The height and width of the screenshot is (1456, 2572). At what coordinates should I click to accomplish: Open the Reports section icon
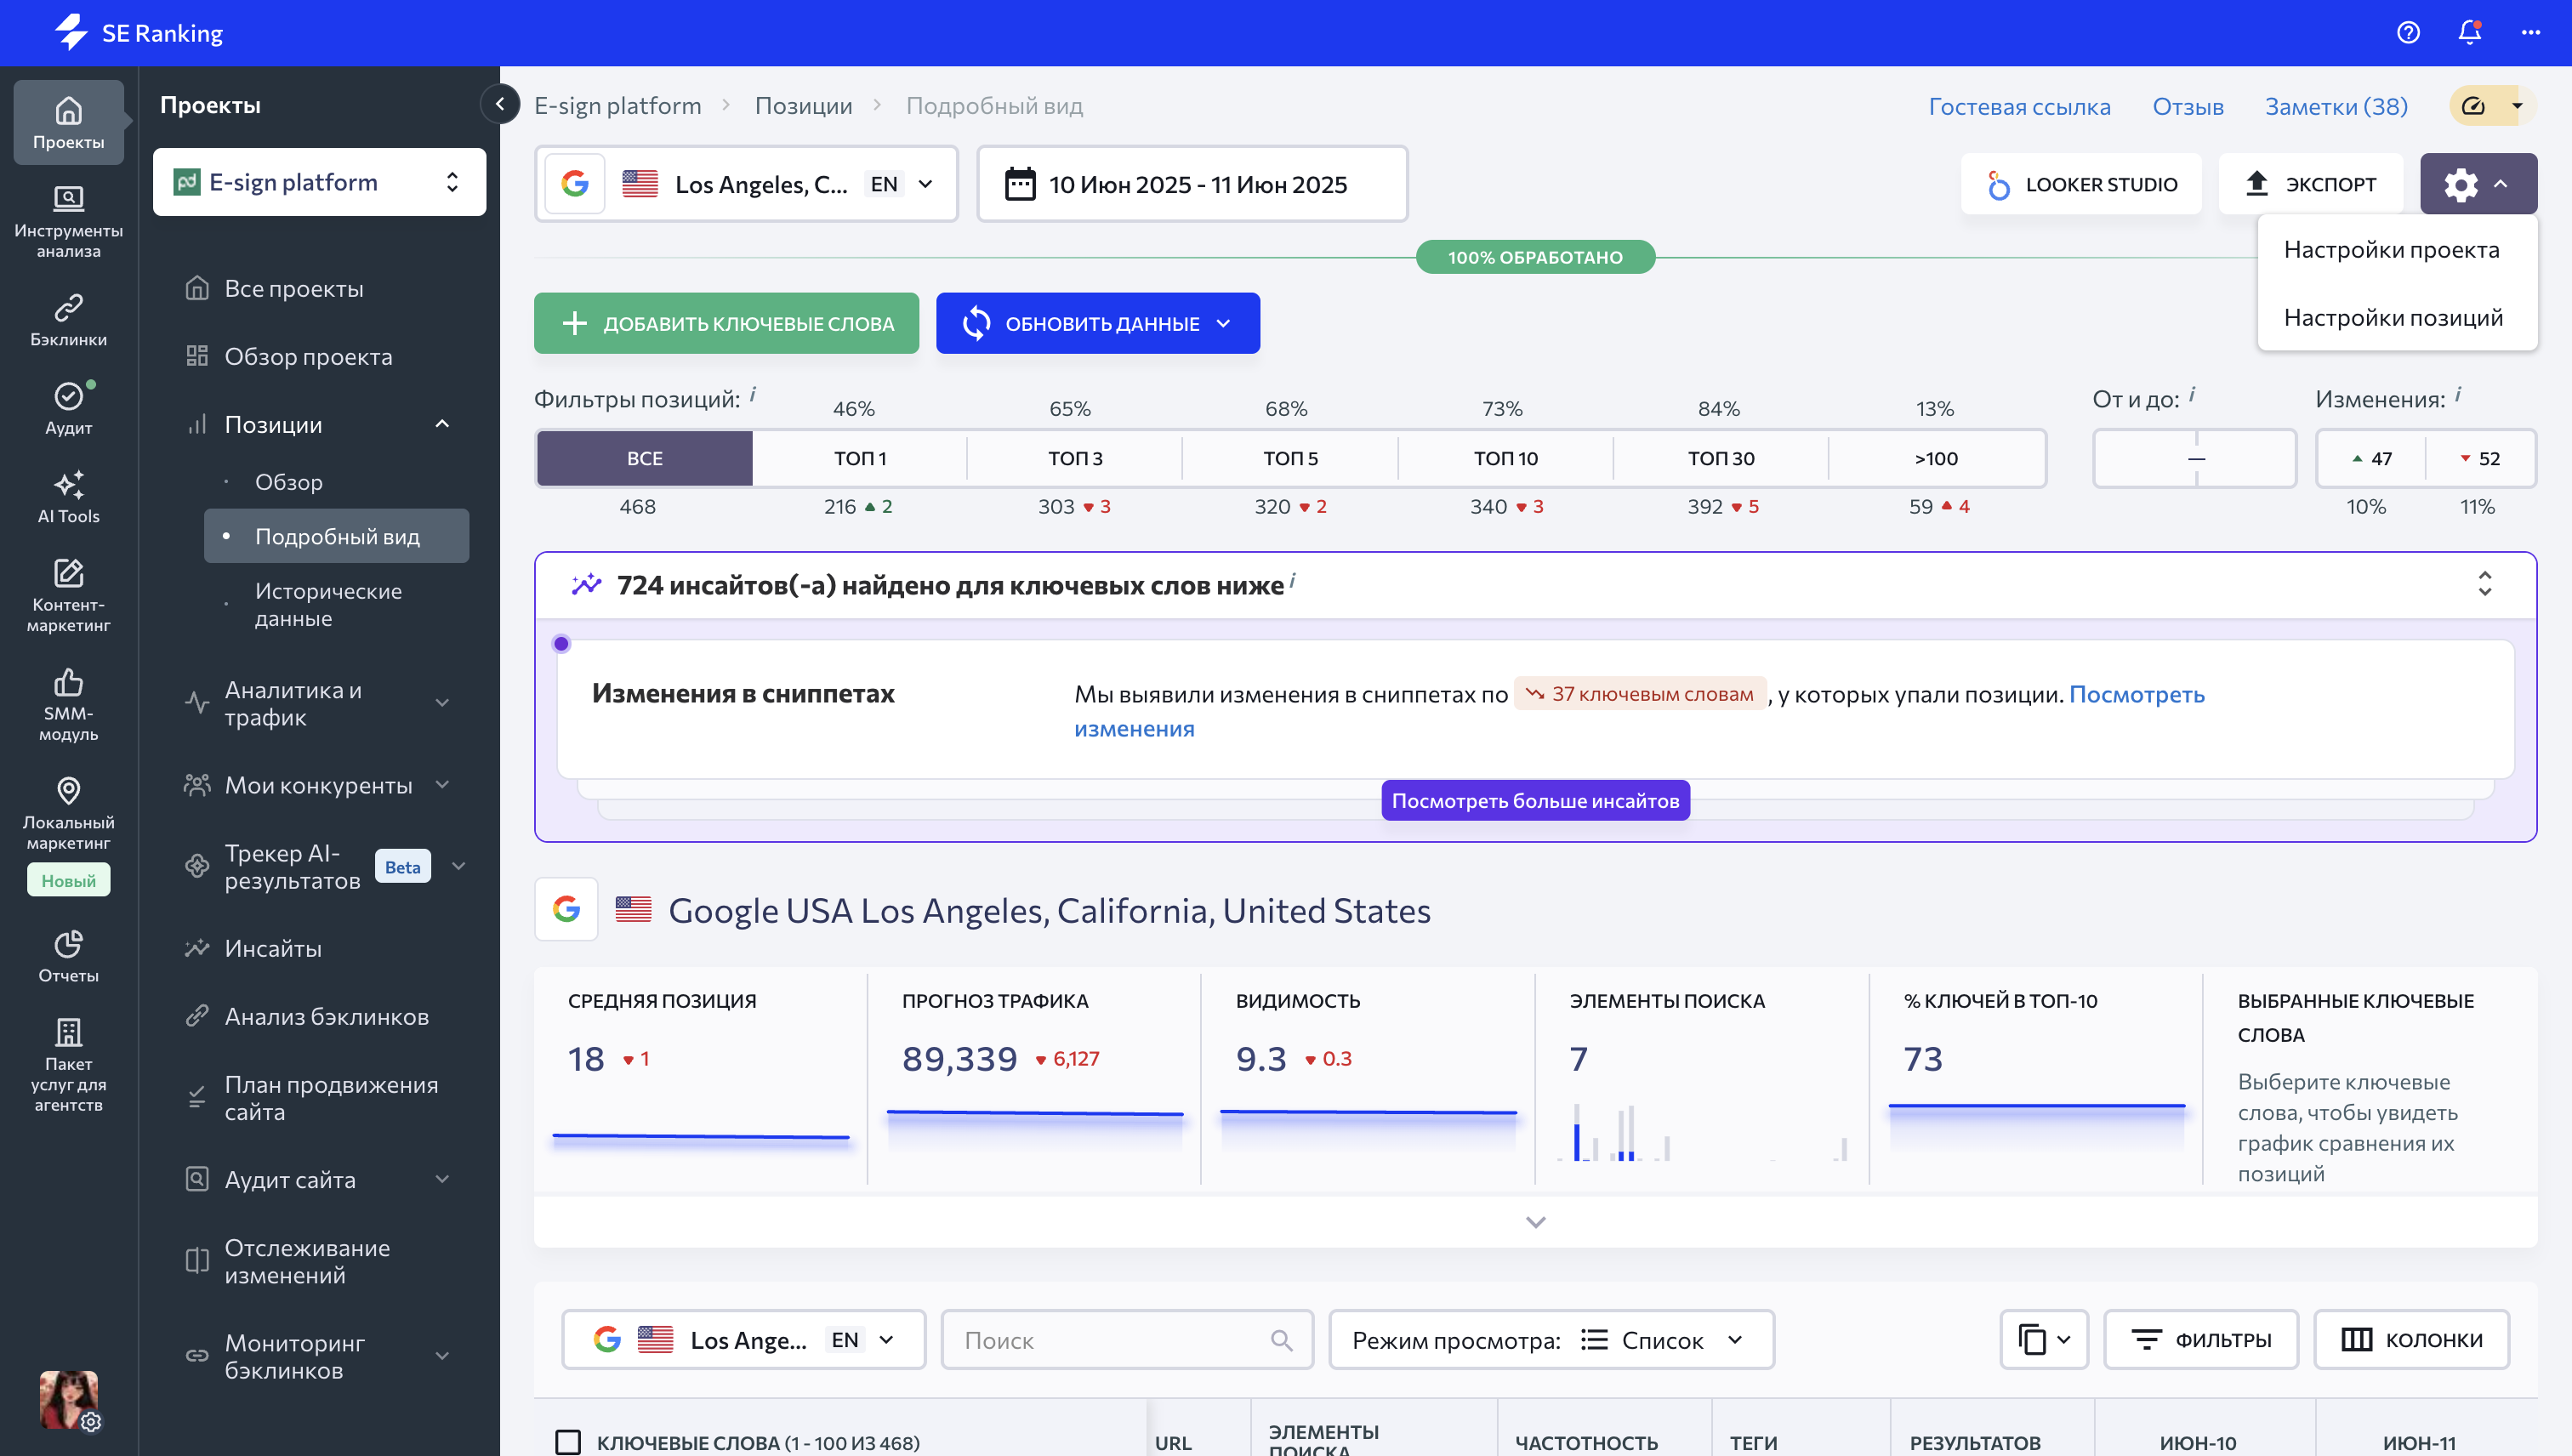click(68, 954)
